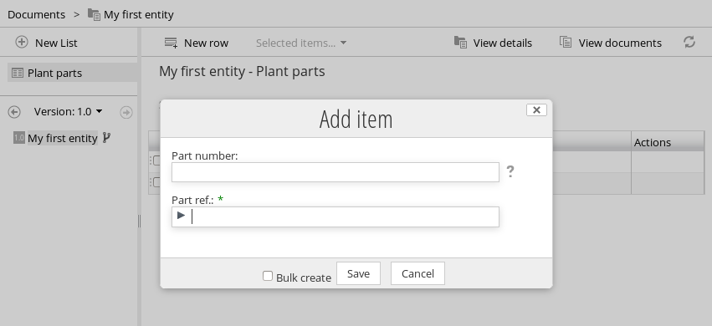The width and height of the screenshot is (712, 326).
Task: Click the 1.0 version badge icon
Action: tap(19, 138)
